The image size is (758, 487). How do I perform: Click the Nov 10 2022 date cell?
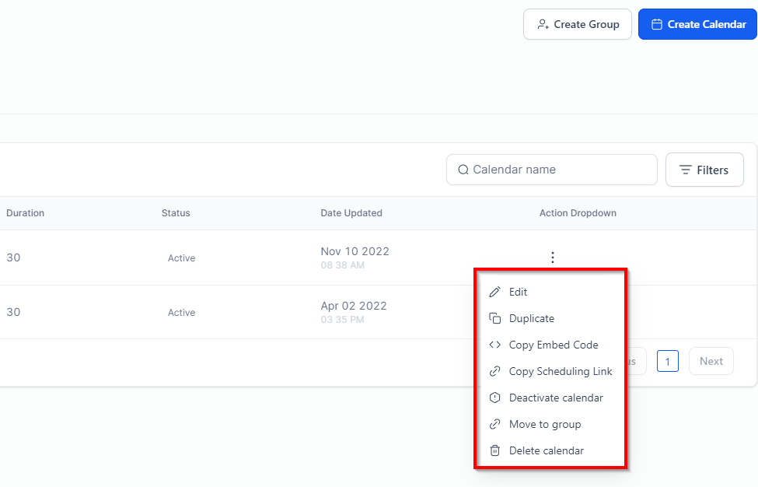point(355,251)
